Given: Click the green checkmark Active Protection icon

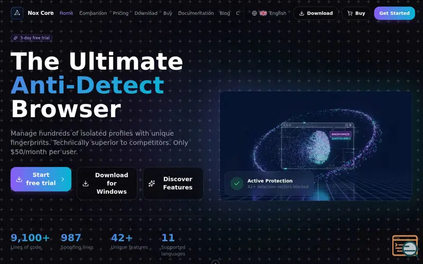Looking at the screenshot, I should point(237,183).
